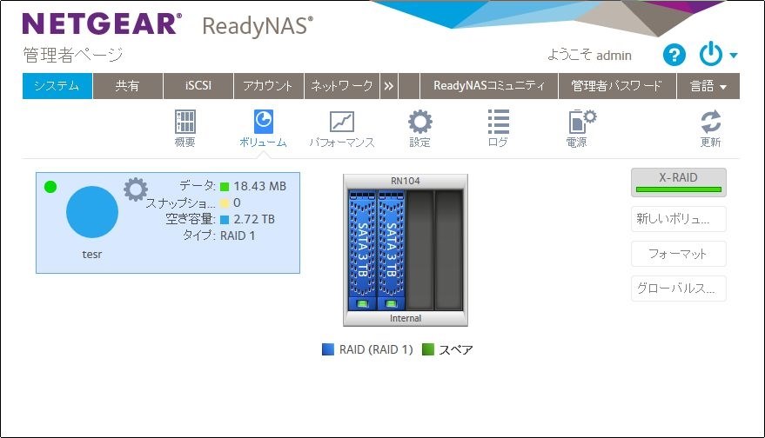This screenshot has height=438, width=765.
Task: Click the 18.43 MB data value
Action: (259, 186)
